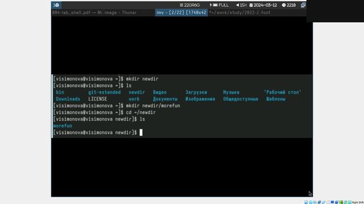
Task: Click the 'Изображения' directory name
Action: pos(200,99)
